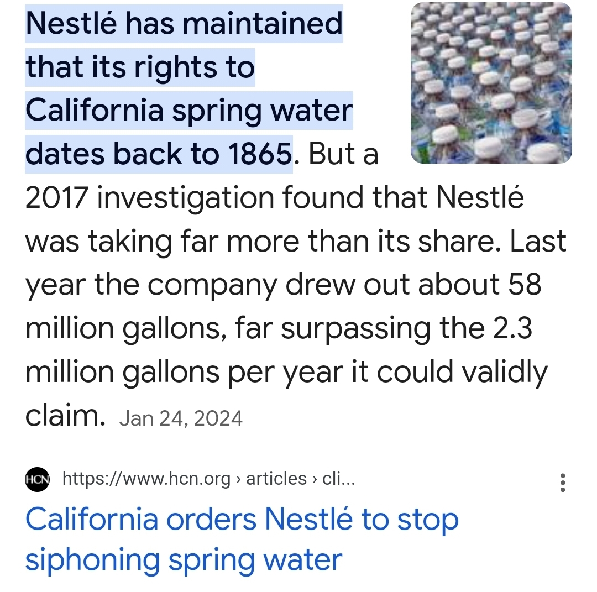The image size is (597, 592).
Task: Click the 'Jan 24, 2024' date label
Action: (x=181, y=418)
